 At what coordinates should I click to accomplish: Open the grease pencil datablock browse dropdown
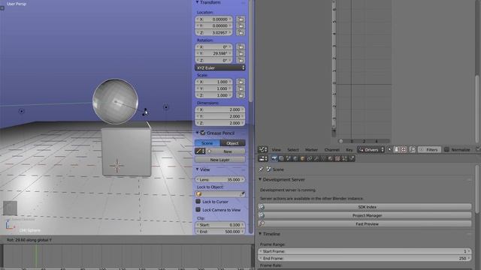point(200,151)
